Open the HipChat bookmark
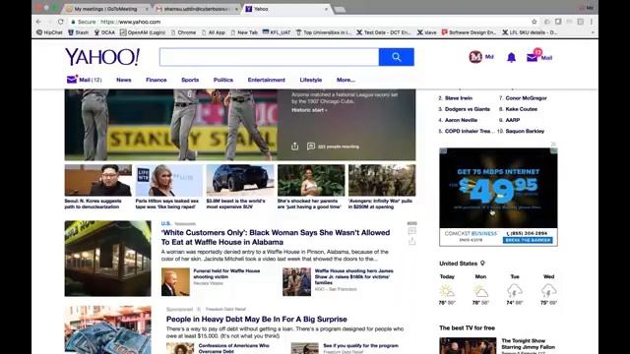The image size is (630, 354). click(x=49, y=32)
